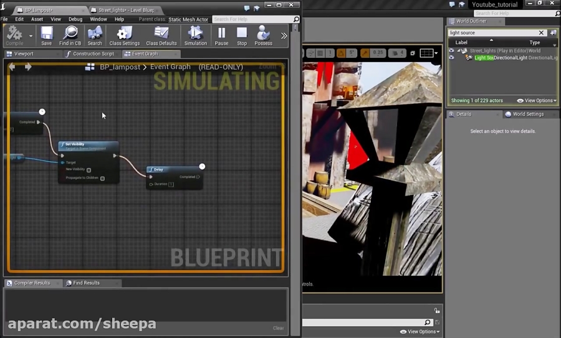This screenshot has width=561, height=338.
Task: Click the Search binoculars toolbar icon
Action: [95, 35]
